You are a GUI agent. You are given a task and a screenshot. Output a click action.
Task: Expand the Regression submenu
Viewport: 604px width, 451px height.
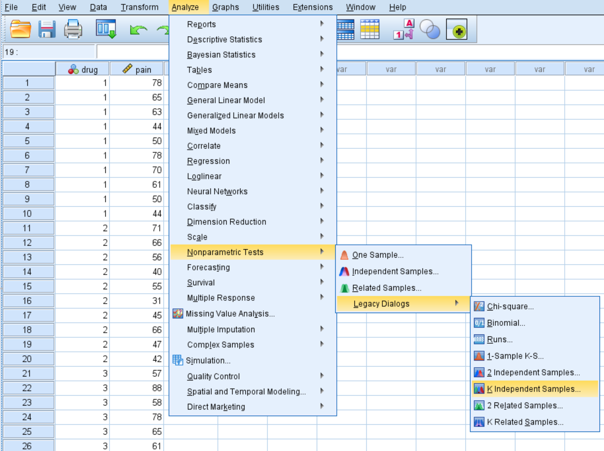point(322,160)
